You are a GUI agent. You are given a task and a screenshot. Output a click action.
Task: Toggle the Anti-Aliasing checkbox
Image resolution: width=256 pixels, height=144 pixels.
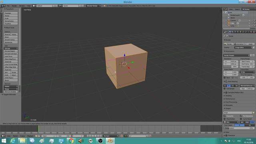click(x=226, y=82)
